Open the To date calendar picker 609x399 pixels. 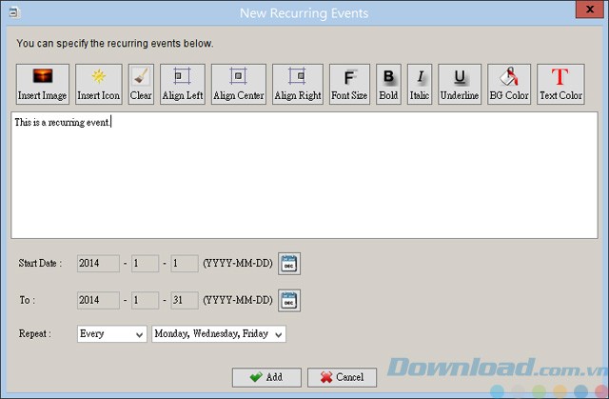pos(289,300)
